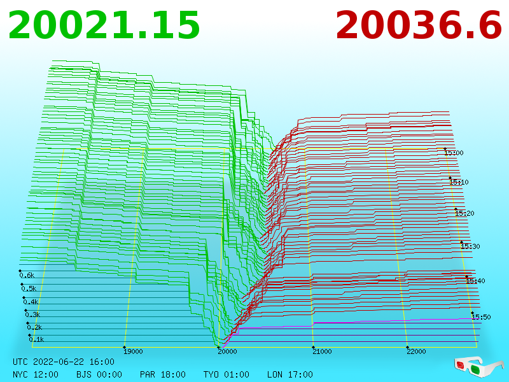Click the 0.6k depth axis label
Viewport: 509px width, 382px height.
coord(27,275)
